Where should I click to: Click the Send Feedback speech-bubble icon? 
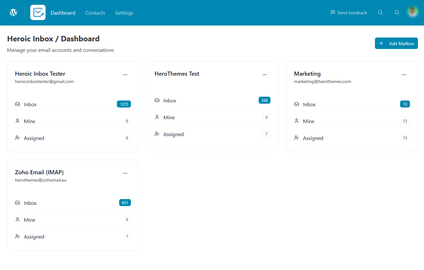tap(332, 12)
